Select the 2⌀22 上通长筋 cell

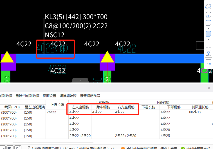click(x=57, y=112)
